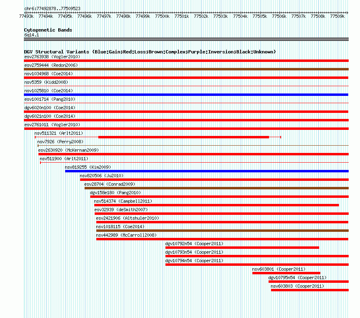Click the 77500k ruler tick label

coord(162,16)
